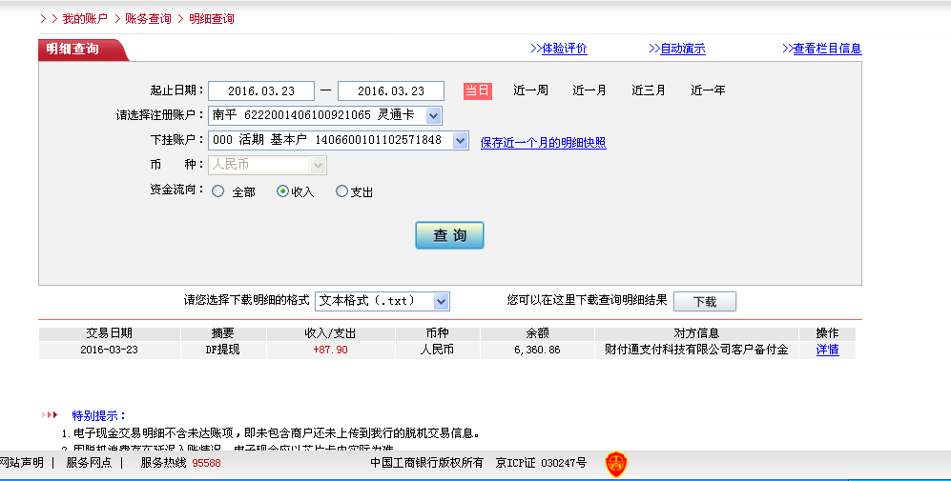Click the 明细查询 tab header
Screen dimensions: 951x481
click(73, 49)
